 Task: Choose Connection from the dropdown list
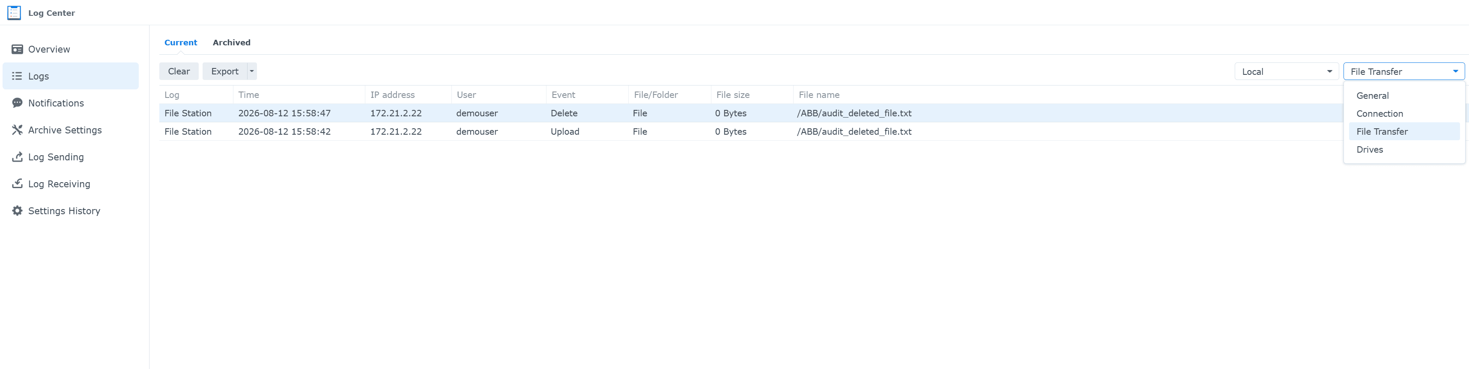(x=1404, y=114)
